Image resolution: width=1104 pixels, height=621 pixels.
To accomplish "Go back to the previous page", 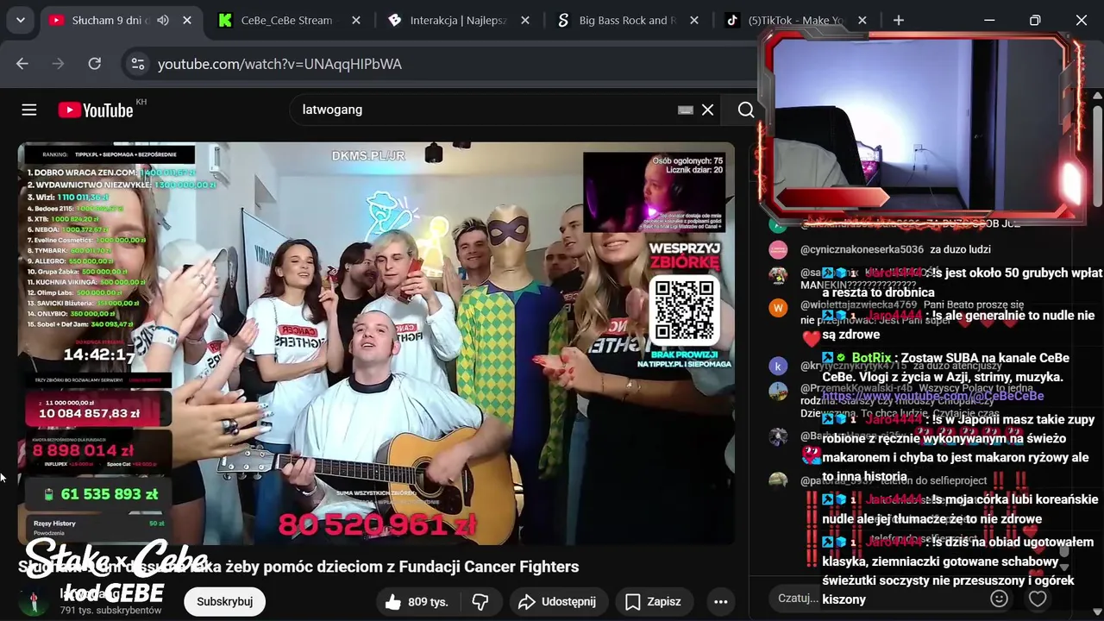I will 22,64.
